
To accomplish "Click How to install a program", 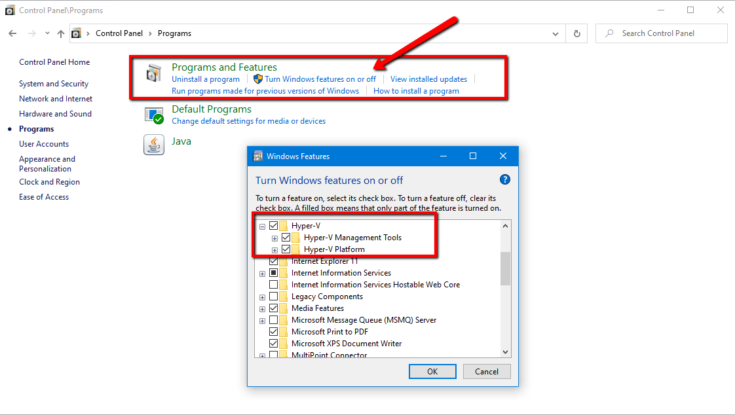I will (x=416, y=91).
